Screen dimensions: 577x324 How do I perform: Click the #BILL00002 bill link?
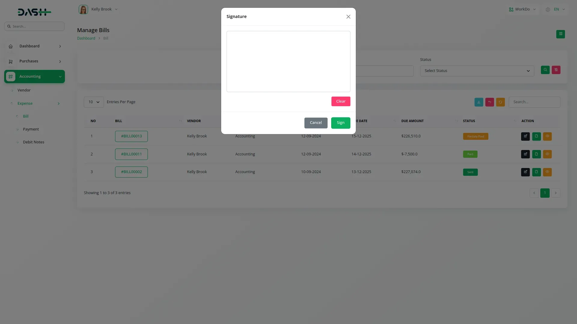coord(131,172)
